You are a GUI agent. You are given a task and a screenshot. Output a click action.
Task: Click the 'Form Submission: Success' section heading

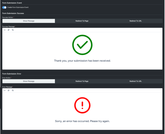13,13
